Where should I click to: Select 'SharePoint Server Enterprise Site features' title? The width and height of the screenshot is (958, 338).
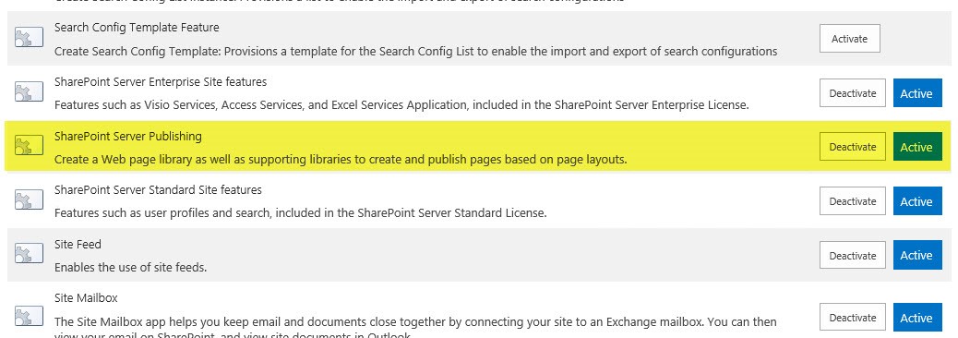[x=161, y=81]
